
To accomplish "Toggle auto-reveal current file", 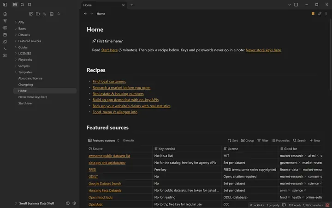I will coord(52,14).
